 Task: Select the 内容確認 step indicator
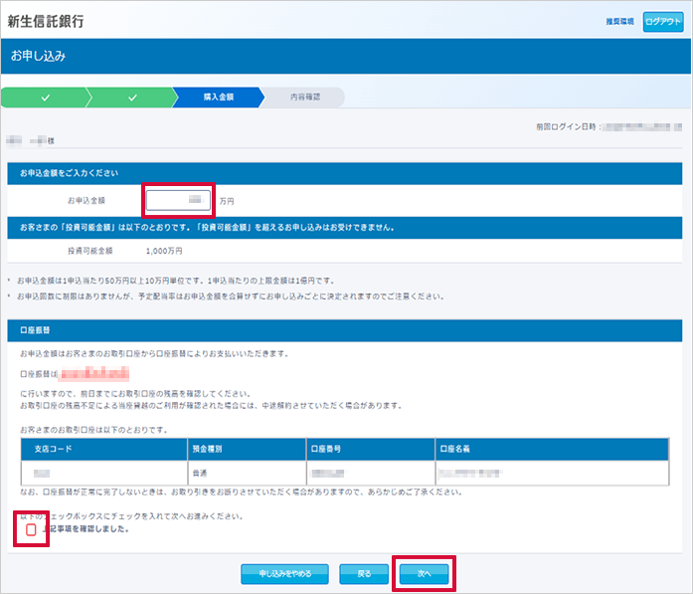(x=305, y=98)
